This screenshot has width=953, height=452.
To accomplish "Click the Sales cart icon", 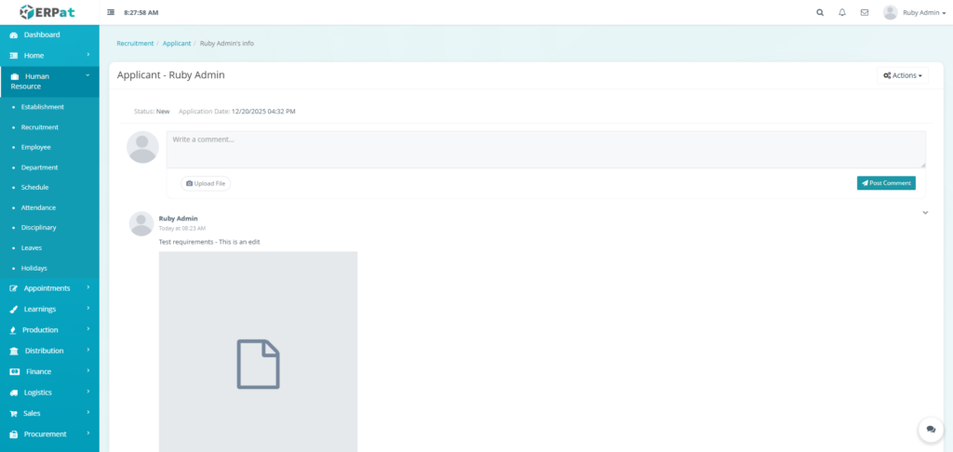I will 13,414.
